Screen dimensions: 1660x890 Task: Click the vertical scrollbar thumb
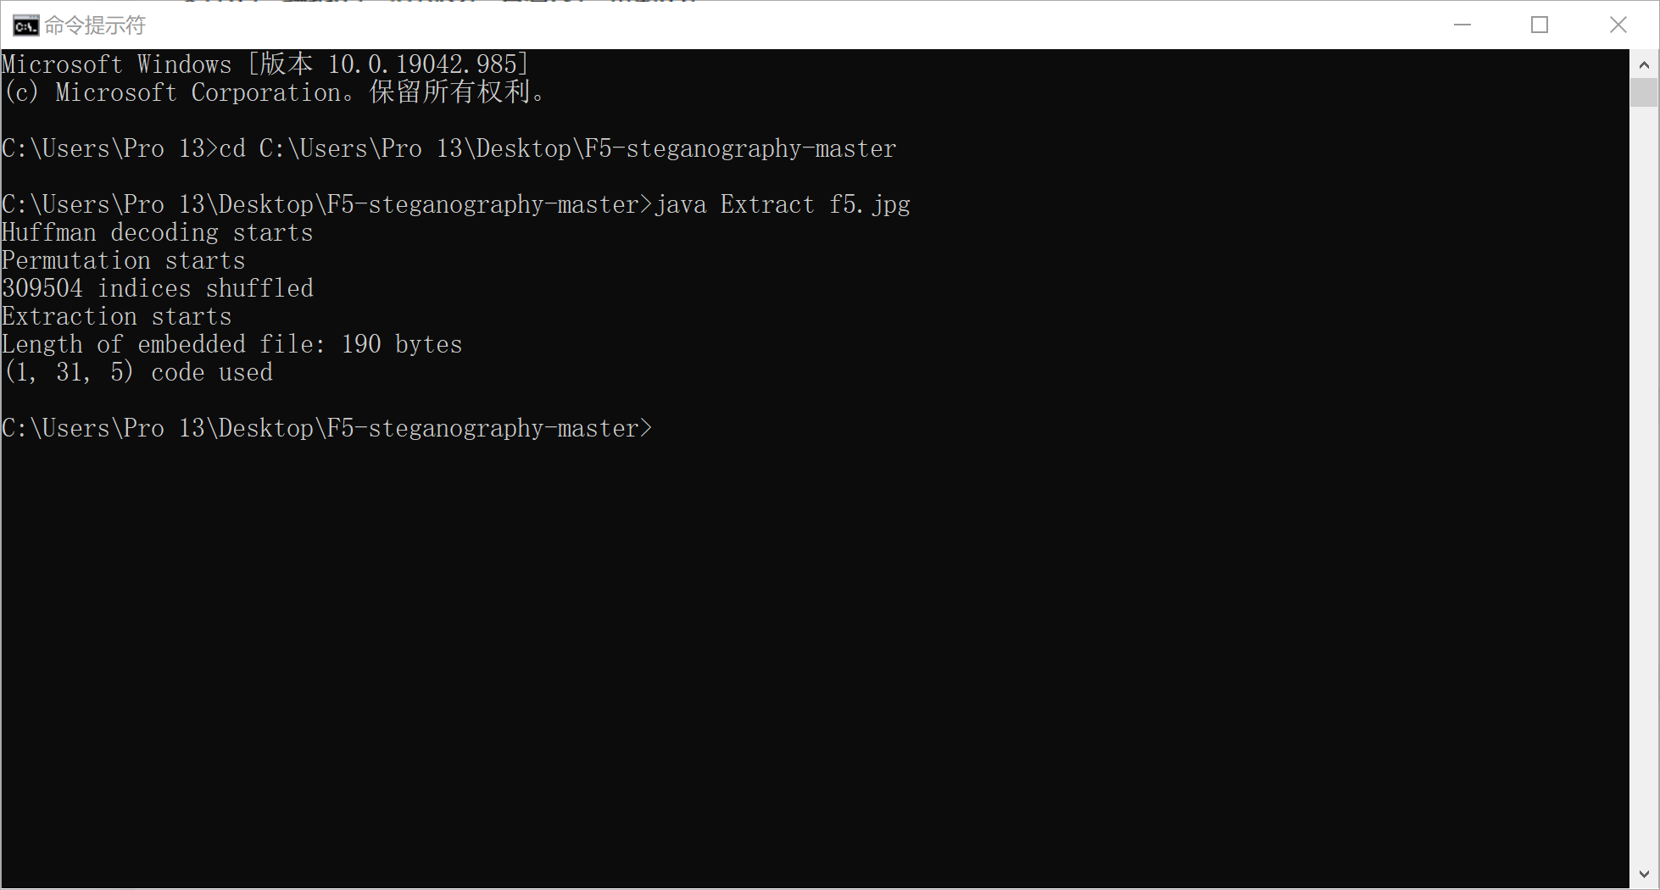pyautogui.click(x=1644, y=92)
